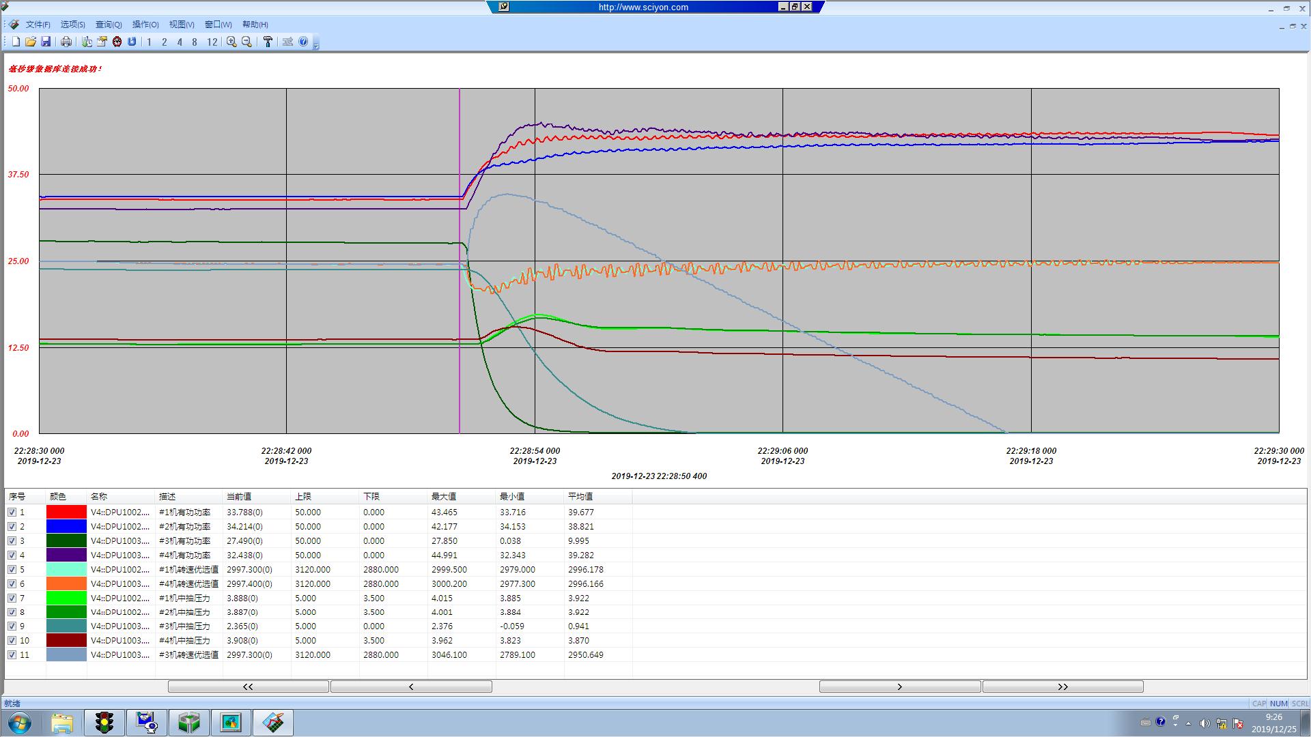Click red color swatch of row 1
This screenshot has width=1311, height=737.
click(x=66, y=512)
